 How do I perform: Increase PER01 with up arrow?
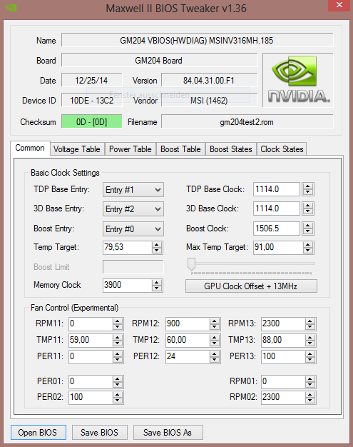117,378
